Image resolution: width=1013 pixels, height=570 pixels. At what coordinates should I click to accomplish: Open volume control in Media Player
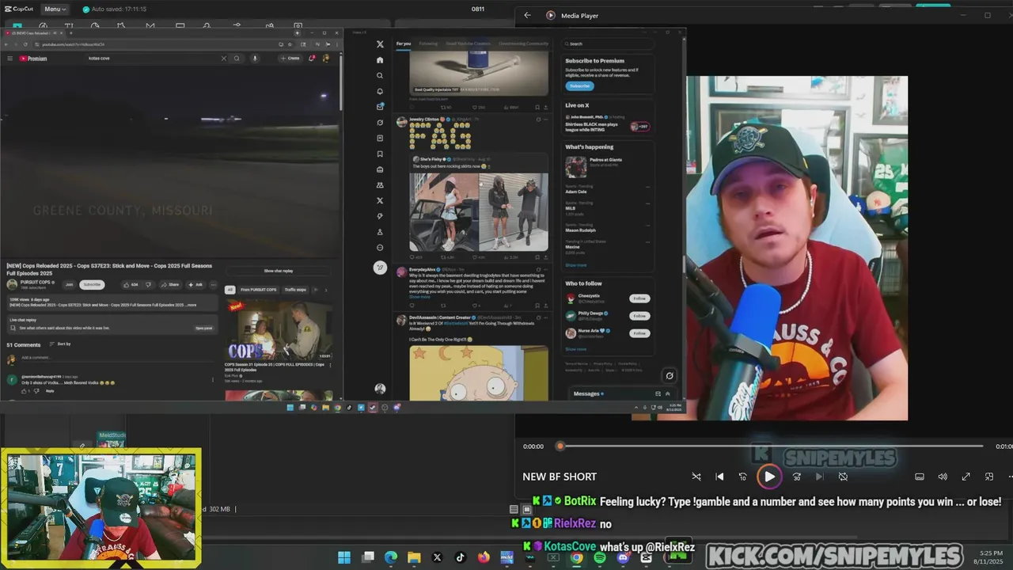point(943,477)
